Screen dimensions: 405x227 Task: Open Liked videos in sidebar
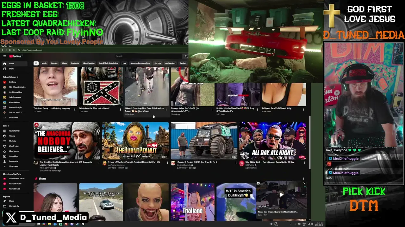(x=14, y=151)
